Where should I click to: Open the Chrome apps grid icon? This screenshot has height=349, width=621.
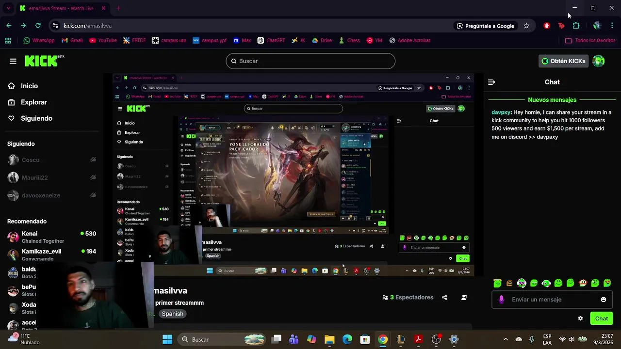tap(8, 40)
